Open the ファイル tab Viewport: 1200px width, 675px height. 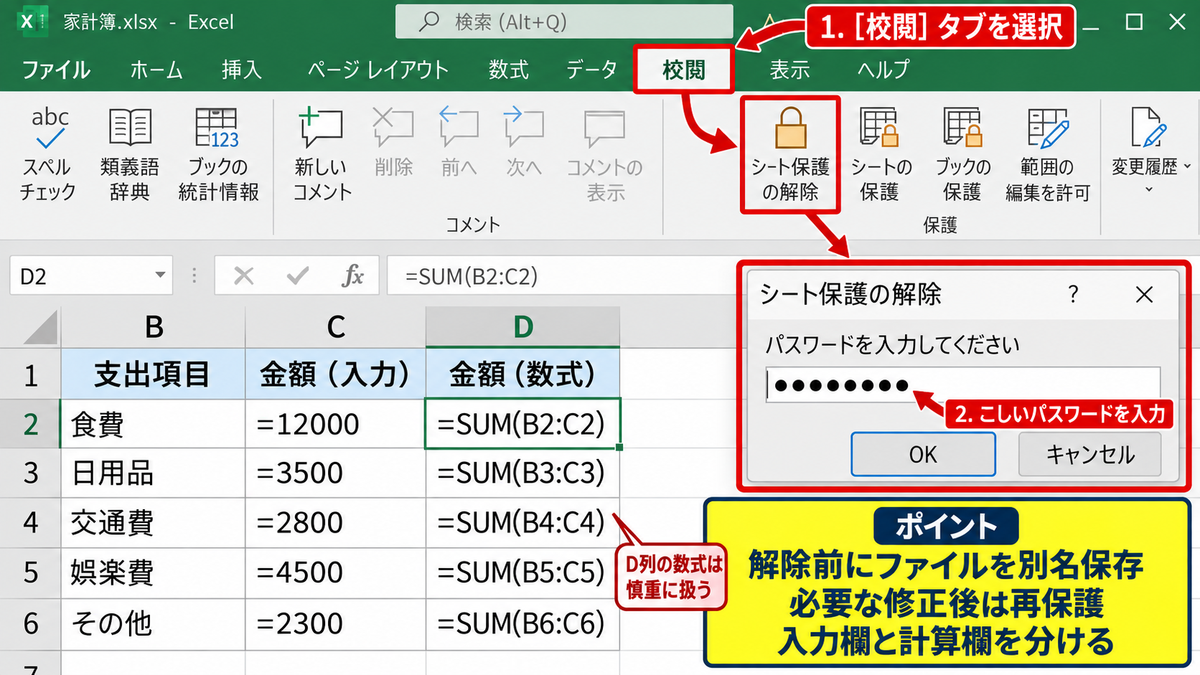[56, 70]
